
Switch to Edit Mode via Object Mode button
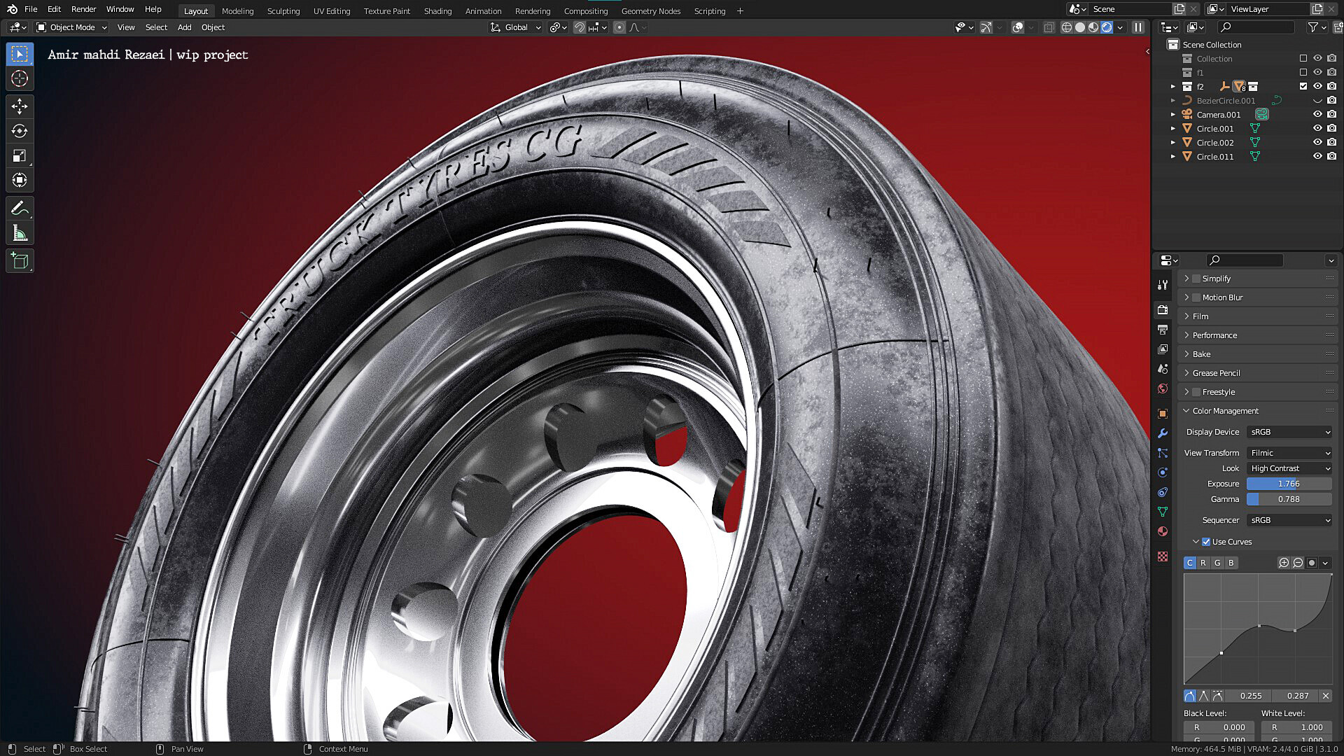tap(70, 27)
